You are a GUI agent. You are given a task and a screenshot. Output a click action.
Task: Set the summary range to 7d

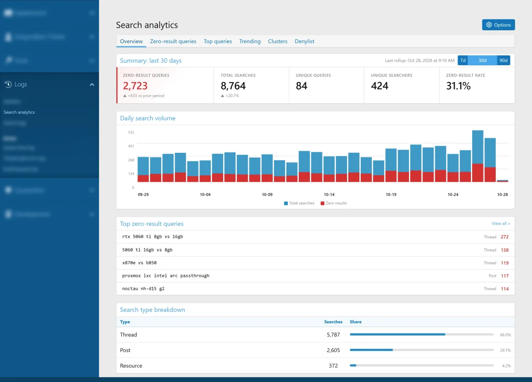463,60
